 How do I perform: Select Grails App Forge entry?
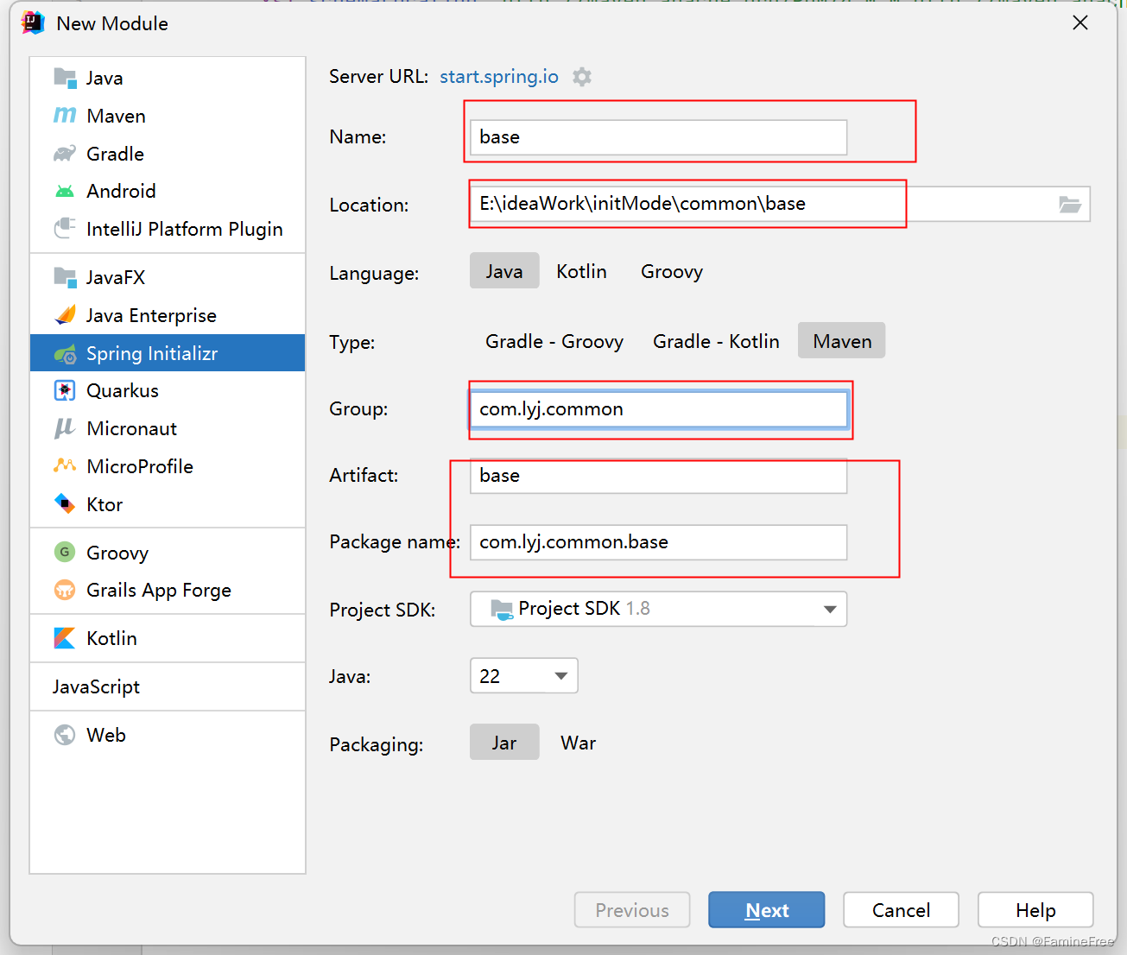(168, 590)
